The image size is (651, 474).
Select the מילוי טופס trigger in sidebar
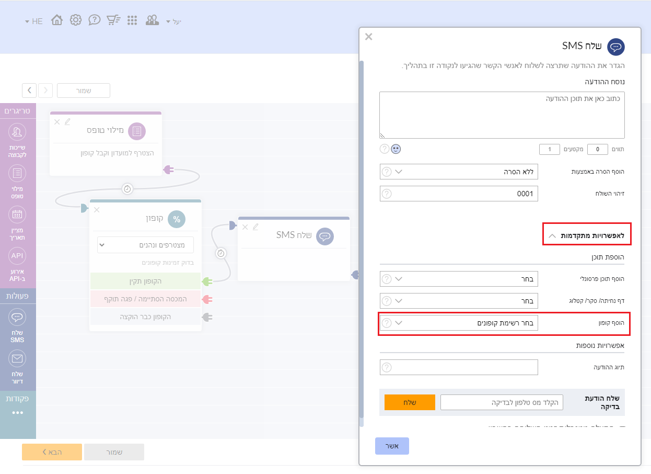pyautogui.click(x=17, y=182)
